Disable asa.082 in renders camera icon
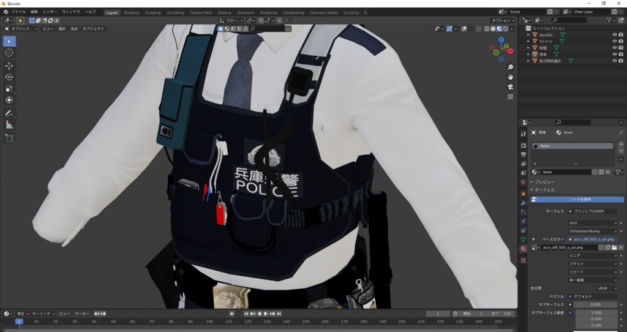 coord(621,35)
